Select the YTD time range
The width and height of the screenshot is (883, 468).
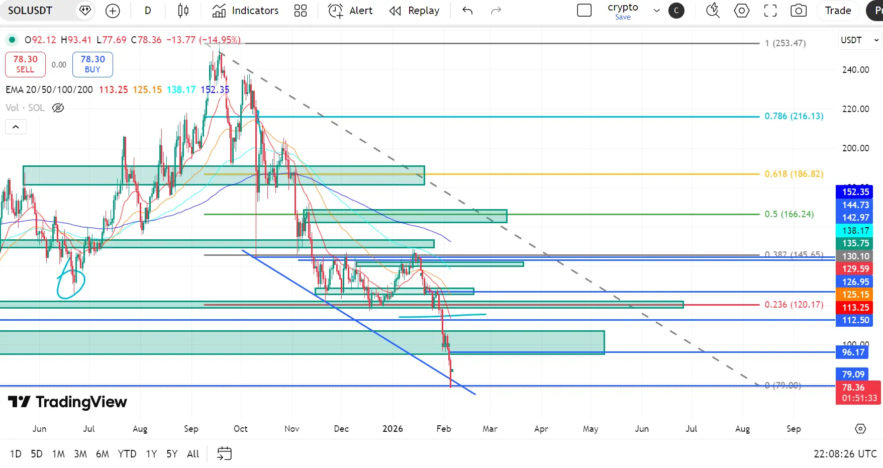[x=127, y=454]
